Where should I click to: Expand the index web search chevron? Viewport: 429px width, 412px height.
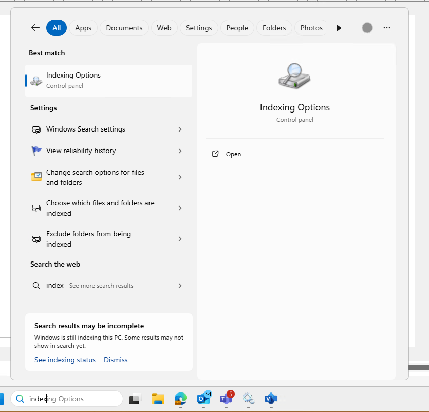coord(180,286)
